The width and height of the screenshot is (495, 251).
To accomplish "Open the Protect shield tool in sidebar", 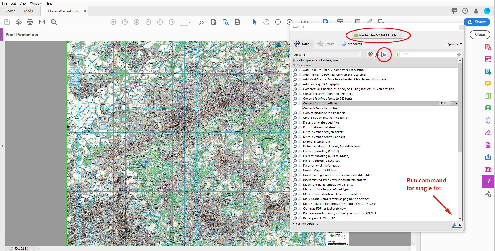I will pyautogui.click(x=488, y=121).
